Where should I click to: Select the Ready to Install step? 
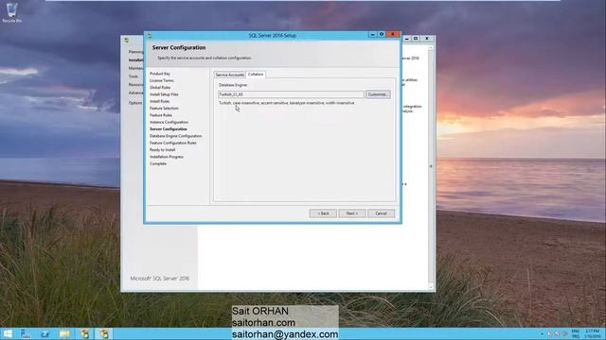click(x=162, y=150)
